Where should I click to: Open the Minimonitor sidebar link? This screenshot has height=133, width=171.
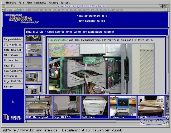(x=13, y=60)
